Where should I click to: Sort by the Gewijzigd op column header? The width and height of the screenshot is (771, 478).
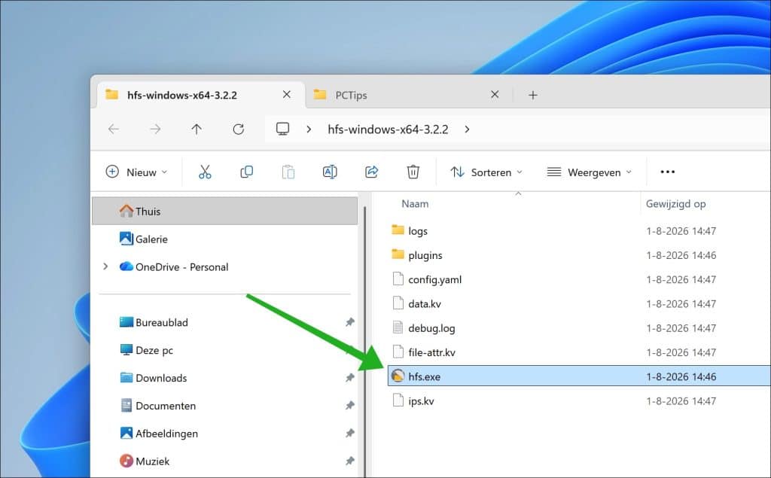tap(675, 203)
